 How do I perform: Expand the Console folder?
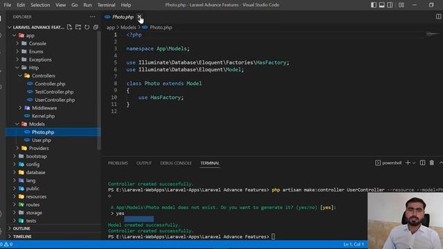click(53, 44)
